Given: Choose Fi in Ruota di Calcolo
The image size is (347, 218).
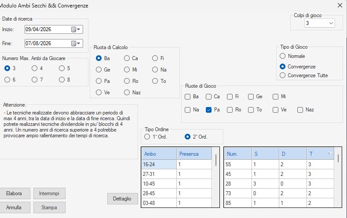Looking at the screenshot, I should (x=155, y=58).
